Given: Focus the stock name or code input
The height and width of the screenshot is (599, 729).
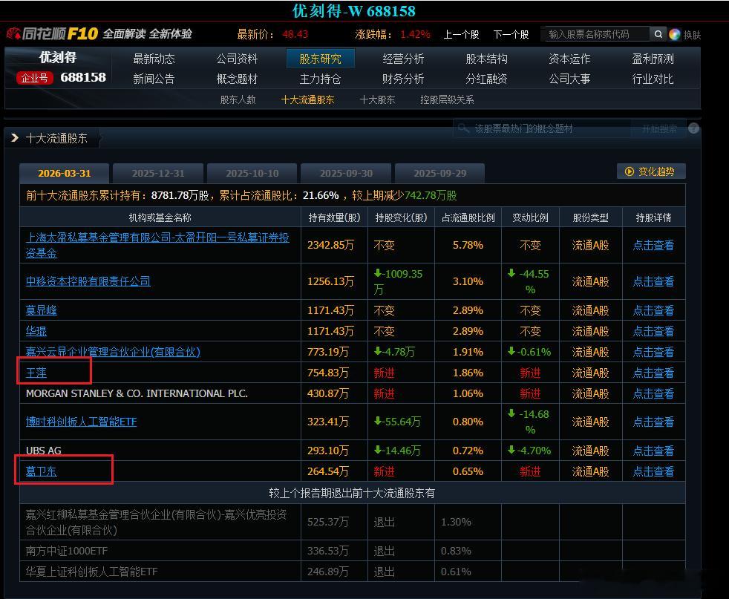Looking at the screenshot, I should pyautogui.click(x=597, y=34).
